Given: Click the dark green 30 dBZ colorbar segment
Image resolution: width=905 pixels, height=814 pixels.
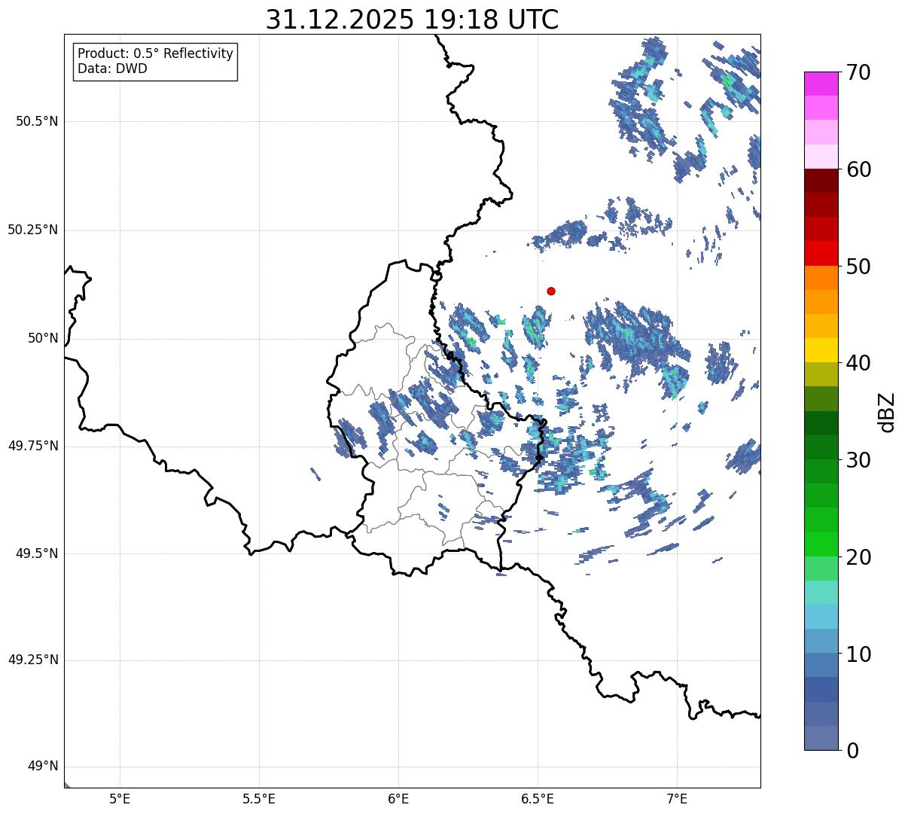Looking at the screenshot, I should coord(821,447).
